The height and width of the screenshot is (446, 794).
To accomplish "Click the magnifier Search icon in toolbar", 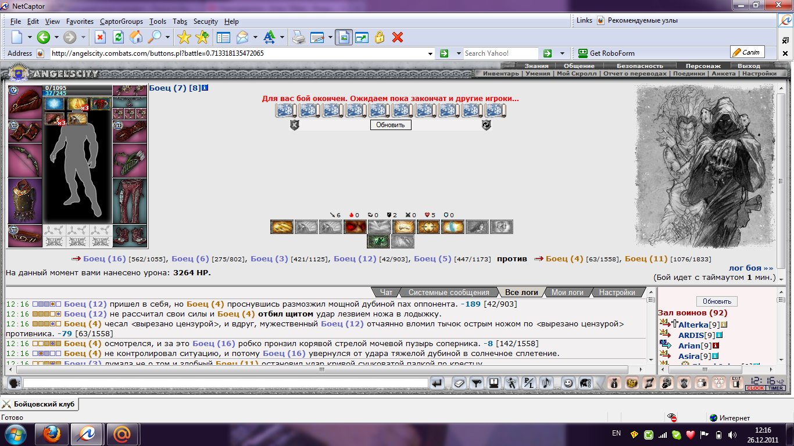I will pos(154,37).
